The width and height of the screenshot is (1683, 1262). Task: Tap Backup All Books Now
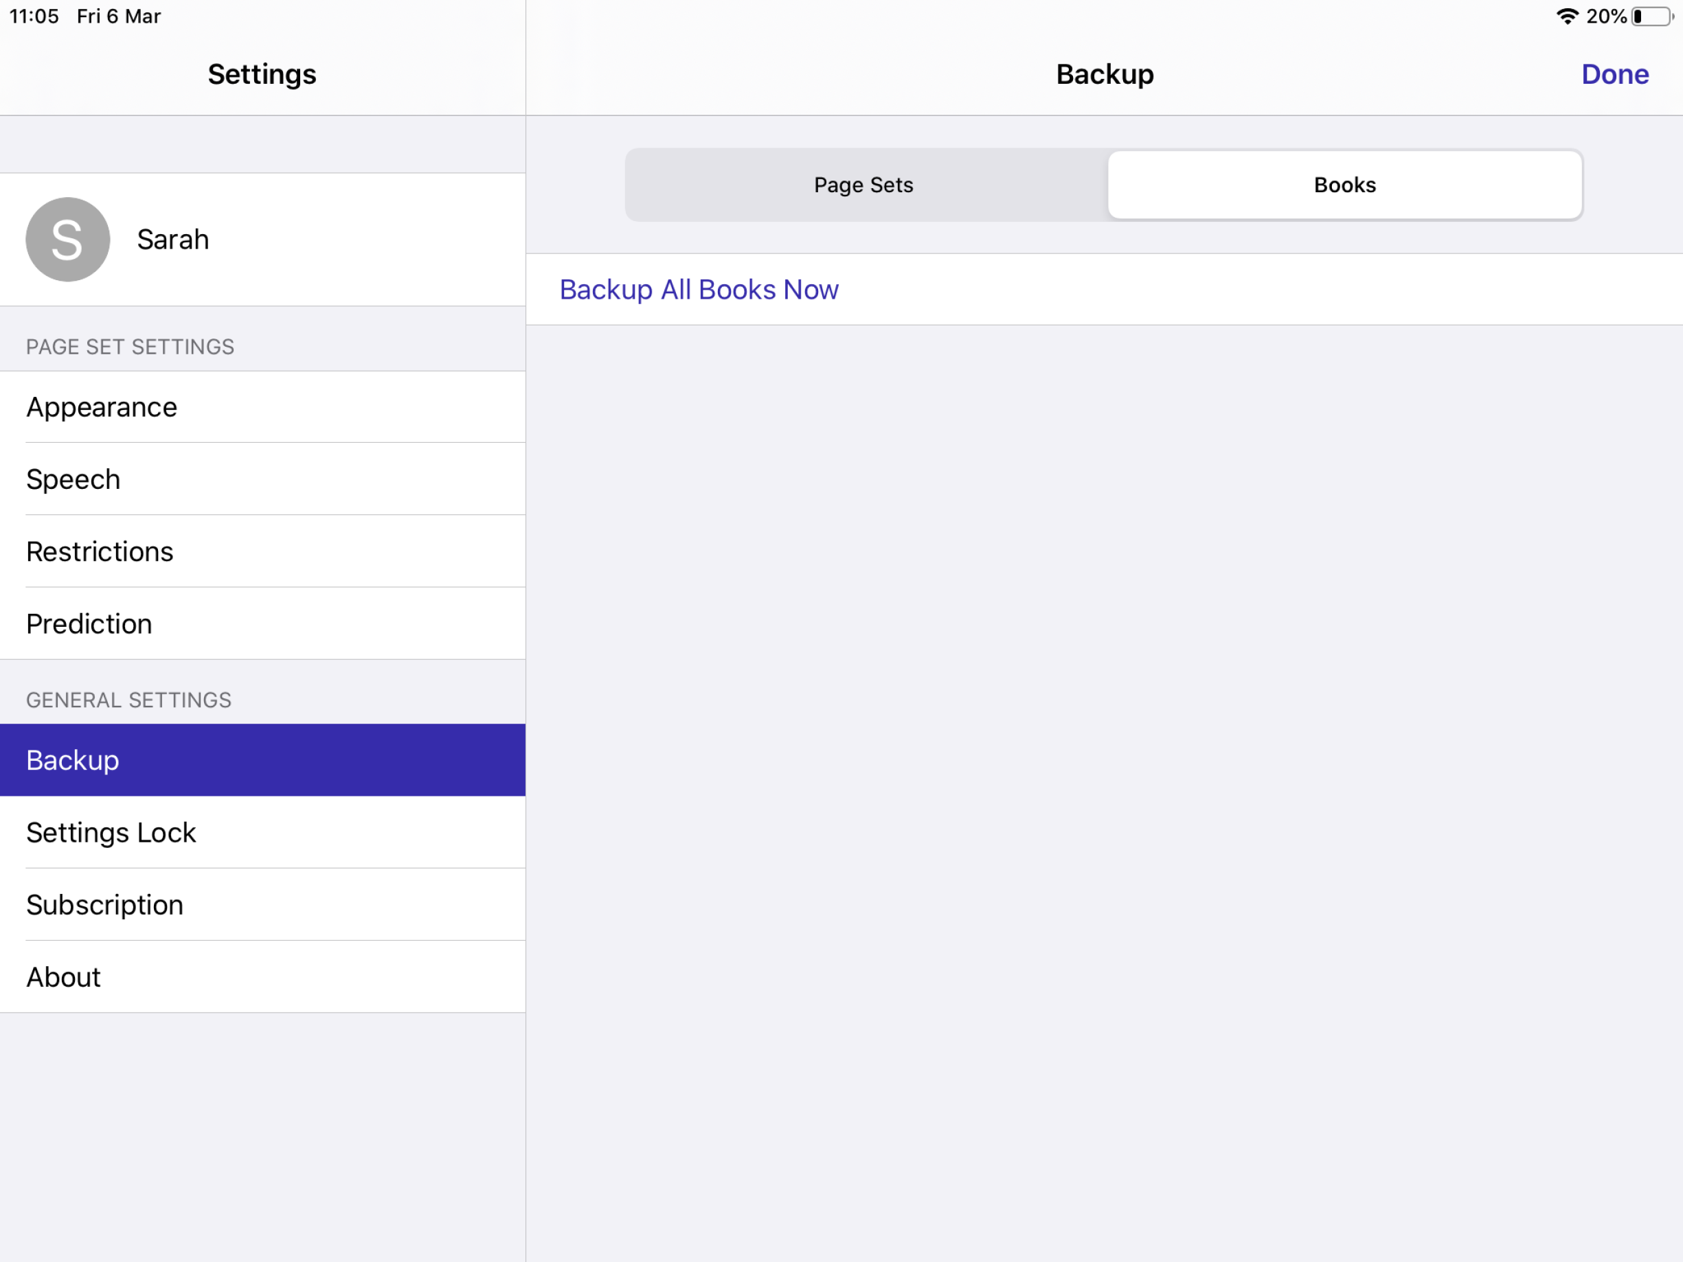(699, 290)
